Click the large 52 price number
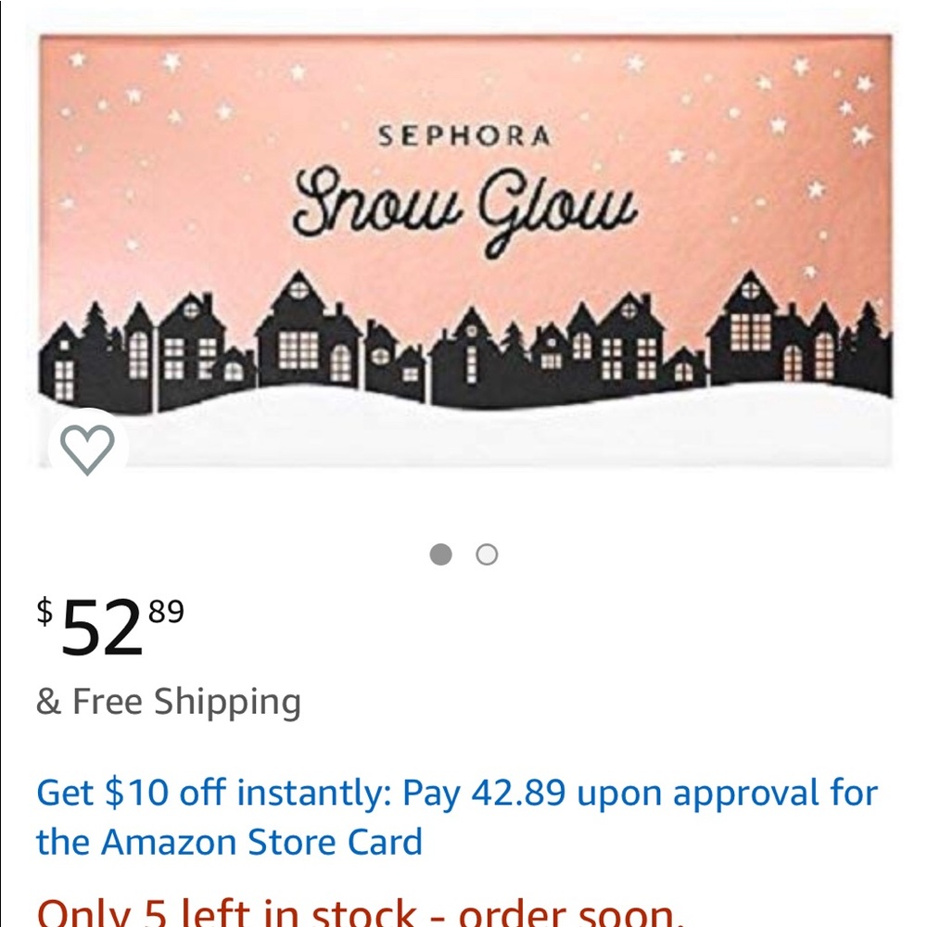 click(102, 629)
